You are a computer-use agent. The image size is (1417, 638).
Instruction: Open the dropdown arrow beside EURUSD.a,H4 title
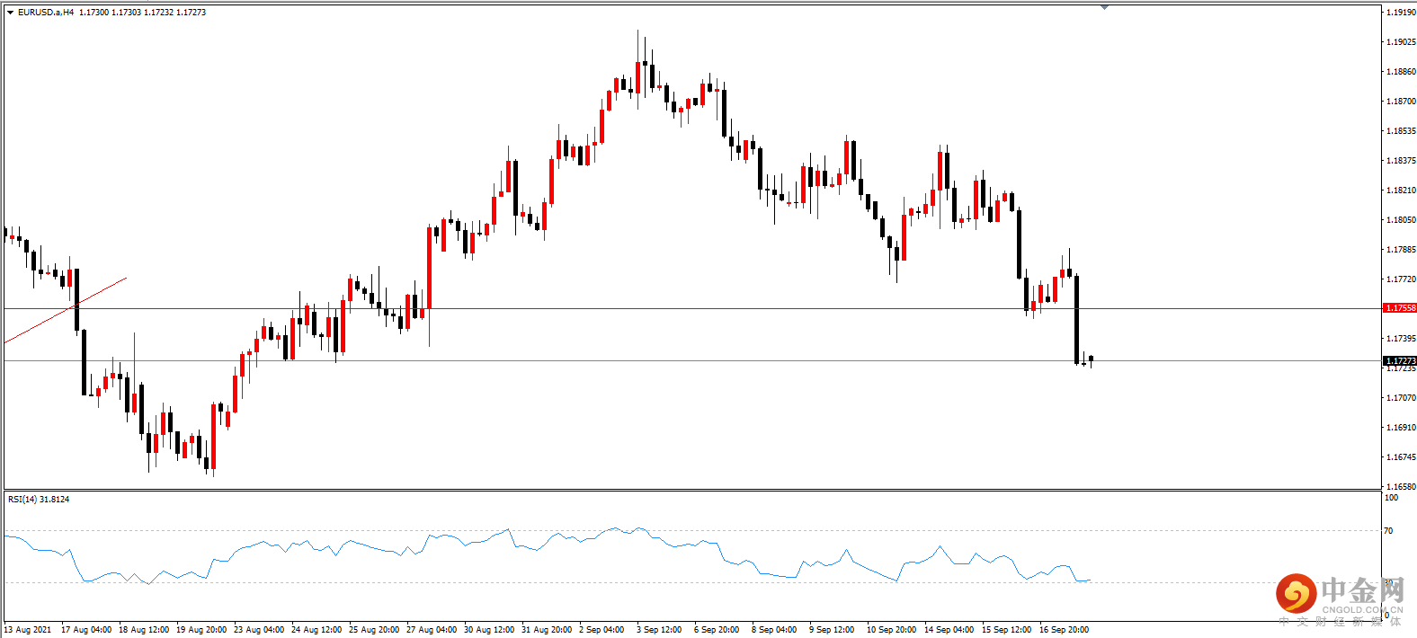(11, 13)
